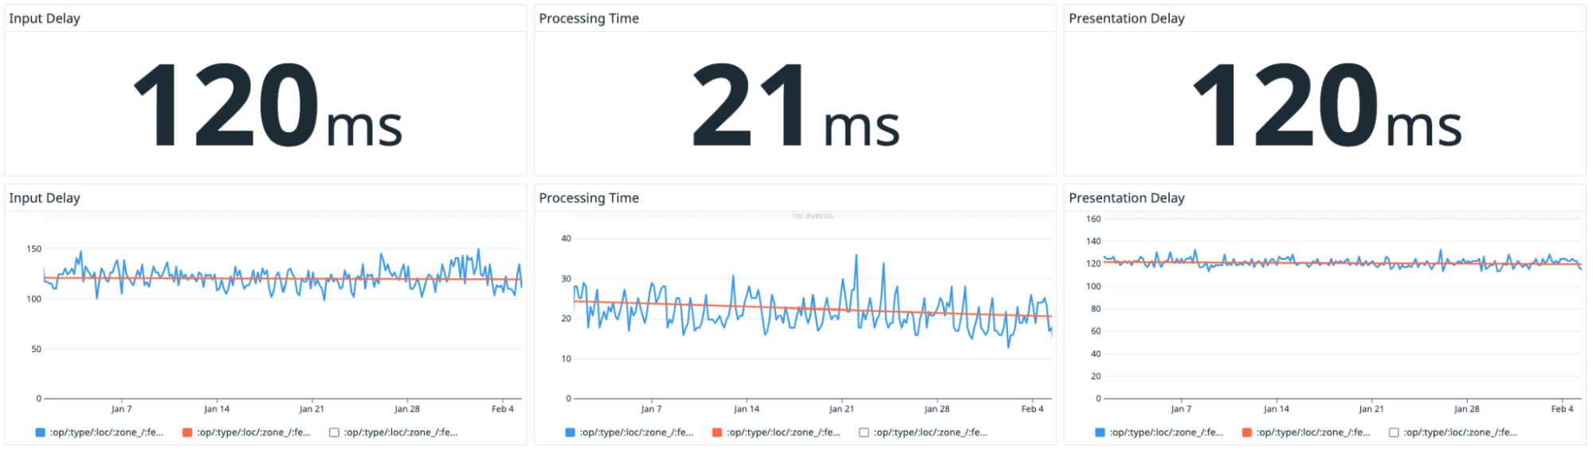
Task: Click Feb 4 marker on Input Delay chart axis
Action: [x=502, y=409]
